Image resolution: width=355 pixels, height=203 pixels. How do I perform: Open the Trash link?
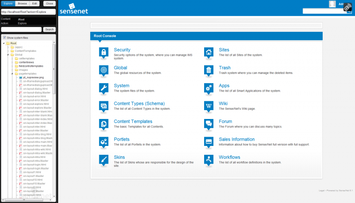coord(225,68)
